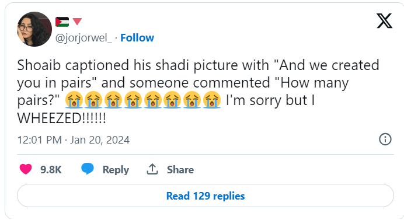
Task: Click the red downward triangle emoji
Action: [77, 22]
